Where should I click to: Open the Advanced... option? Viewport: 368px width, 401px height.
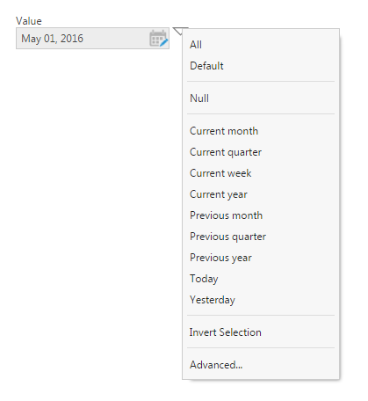tap(261, 365)
